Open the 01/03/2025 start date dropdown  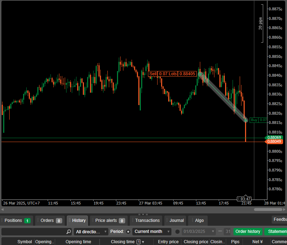[x=199, y=232]
